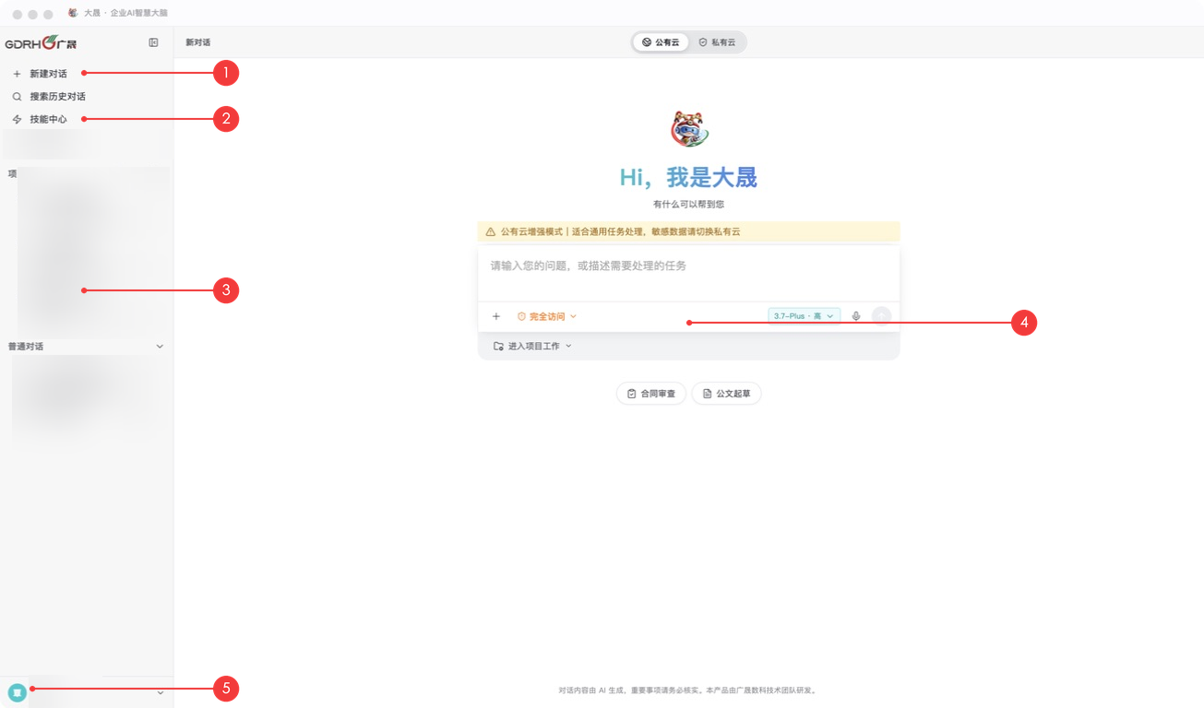Click the 新对话 title in header
This screenshot has width=1204, height=708.
point(197,42)
